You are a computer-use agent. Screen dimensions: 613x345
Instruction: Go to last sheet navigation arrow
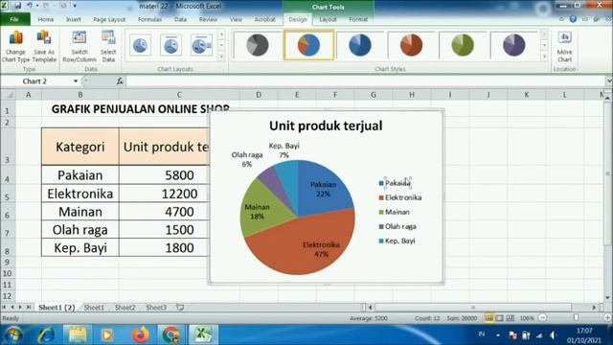pyautogui.click(x=29, y=308)
